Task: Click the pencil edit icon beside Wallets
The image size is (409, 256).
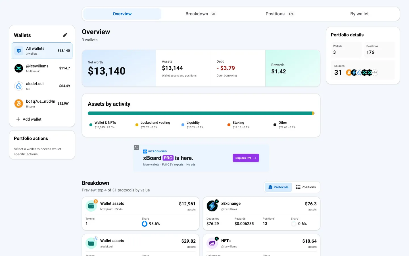Action: (65, 35)
